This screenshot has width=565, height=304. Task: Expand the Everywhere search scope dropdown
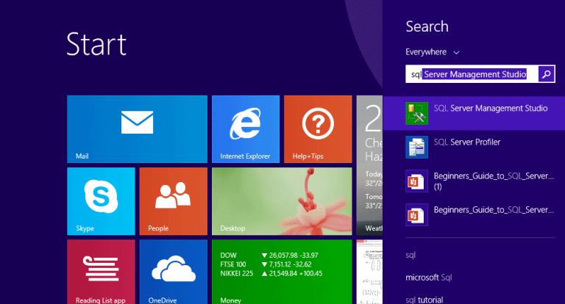[433, 52]
